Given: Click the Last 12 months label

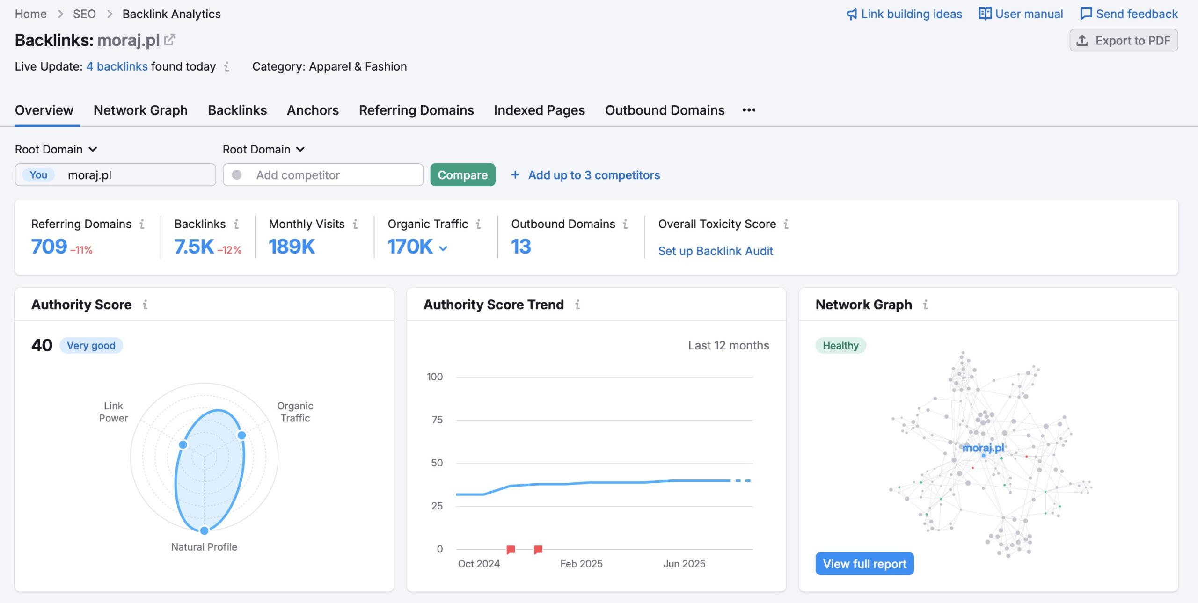Looking at the screenshot, I should pos(728,346).
